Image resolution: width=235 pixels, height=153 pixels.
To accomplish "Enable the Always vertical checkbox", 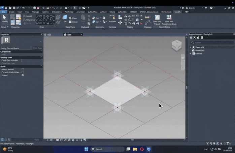I will [23, 69].
